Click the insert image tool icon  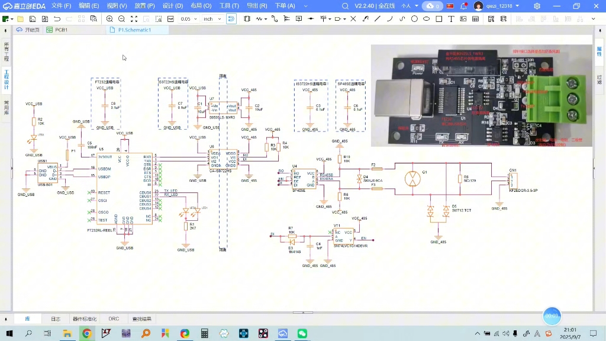[463, 19]
